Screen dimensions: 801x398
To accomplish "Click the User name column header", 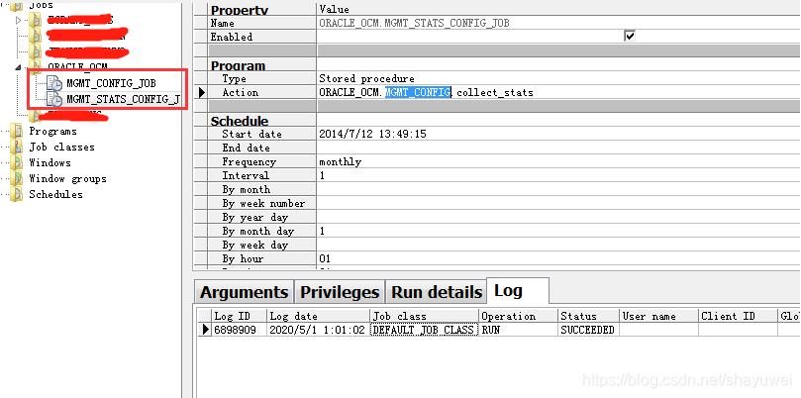I will tap(658, 316).
